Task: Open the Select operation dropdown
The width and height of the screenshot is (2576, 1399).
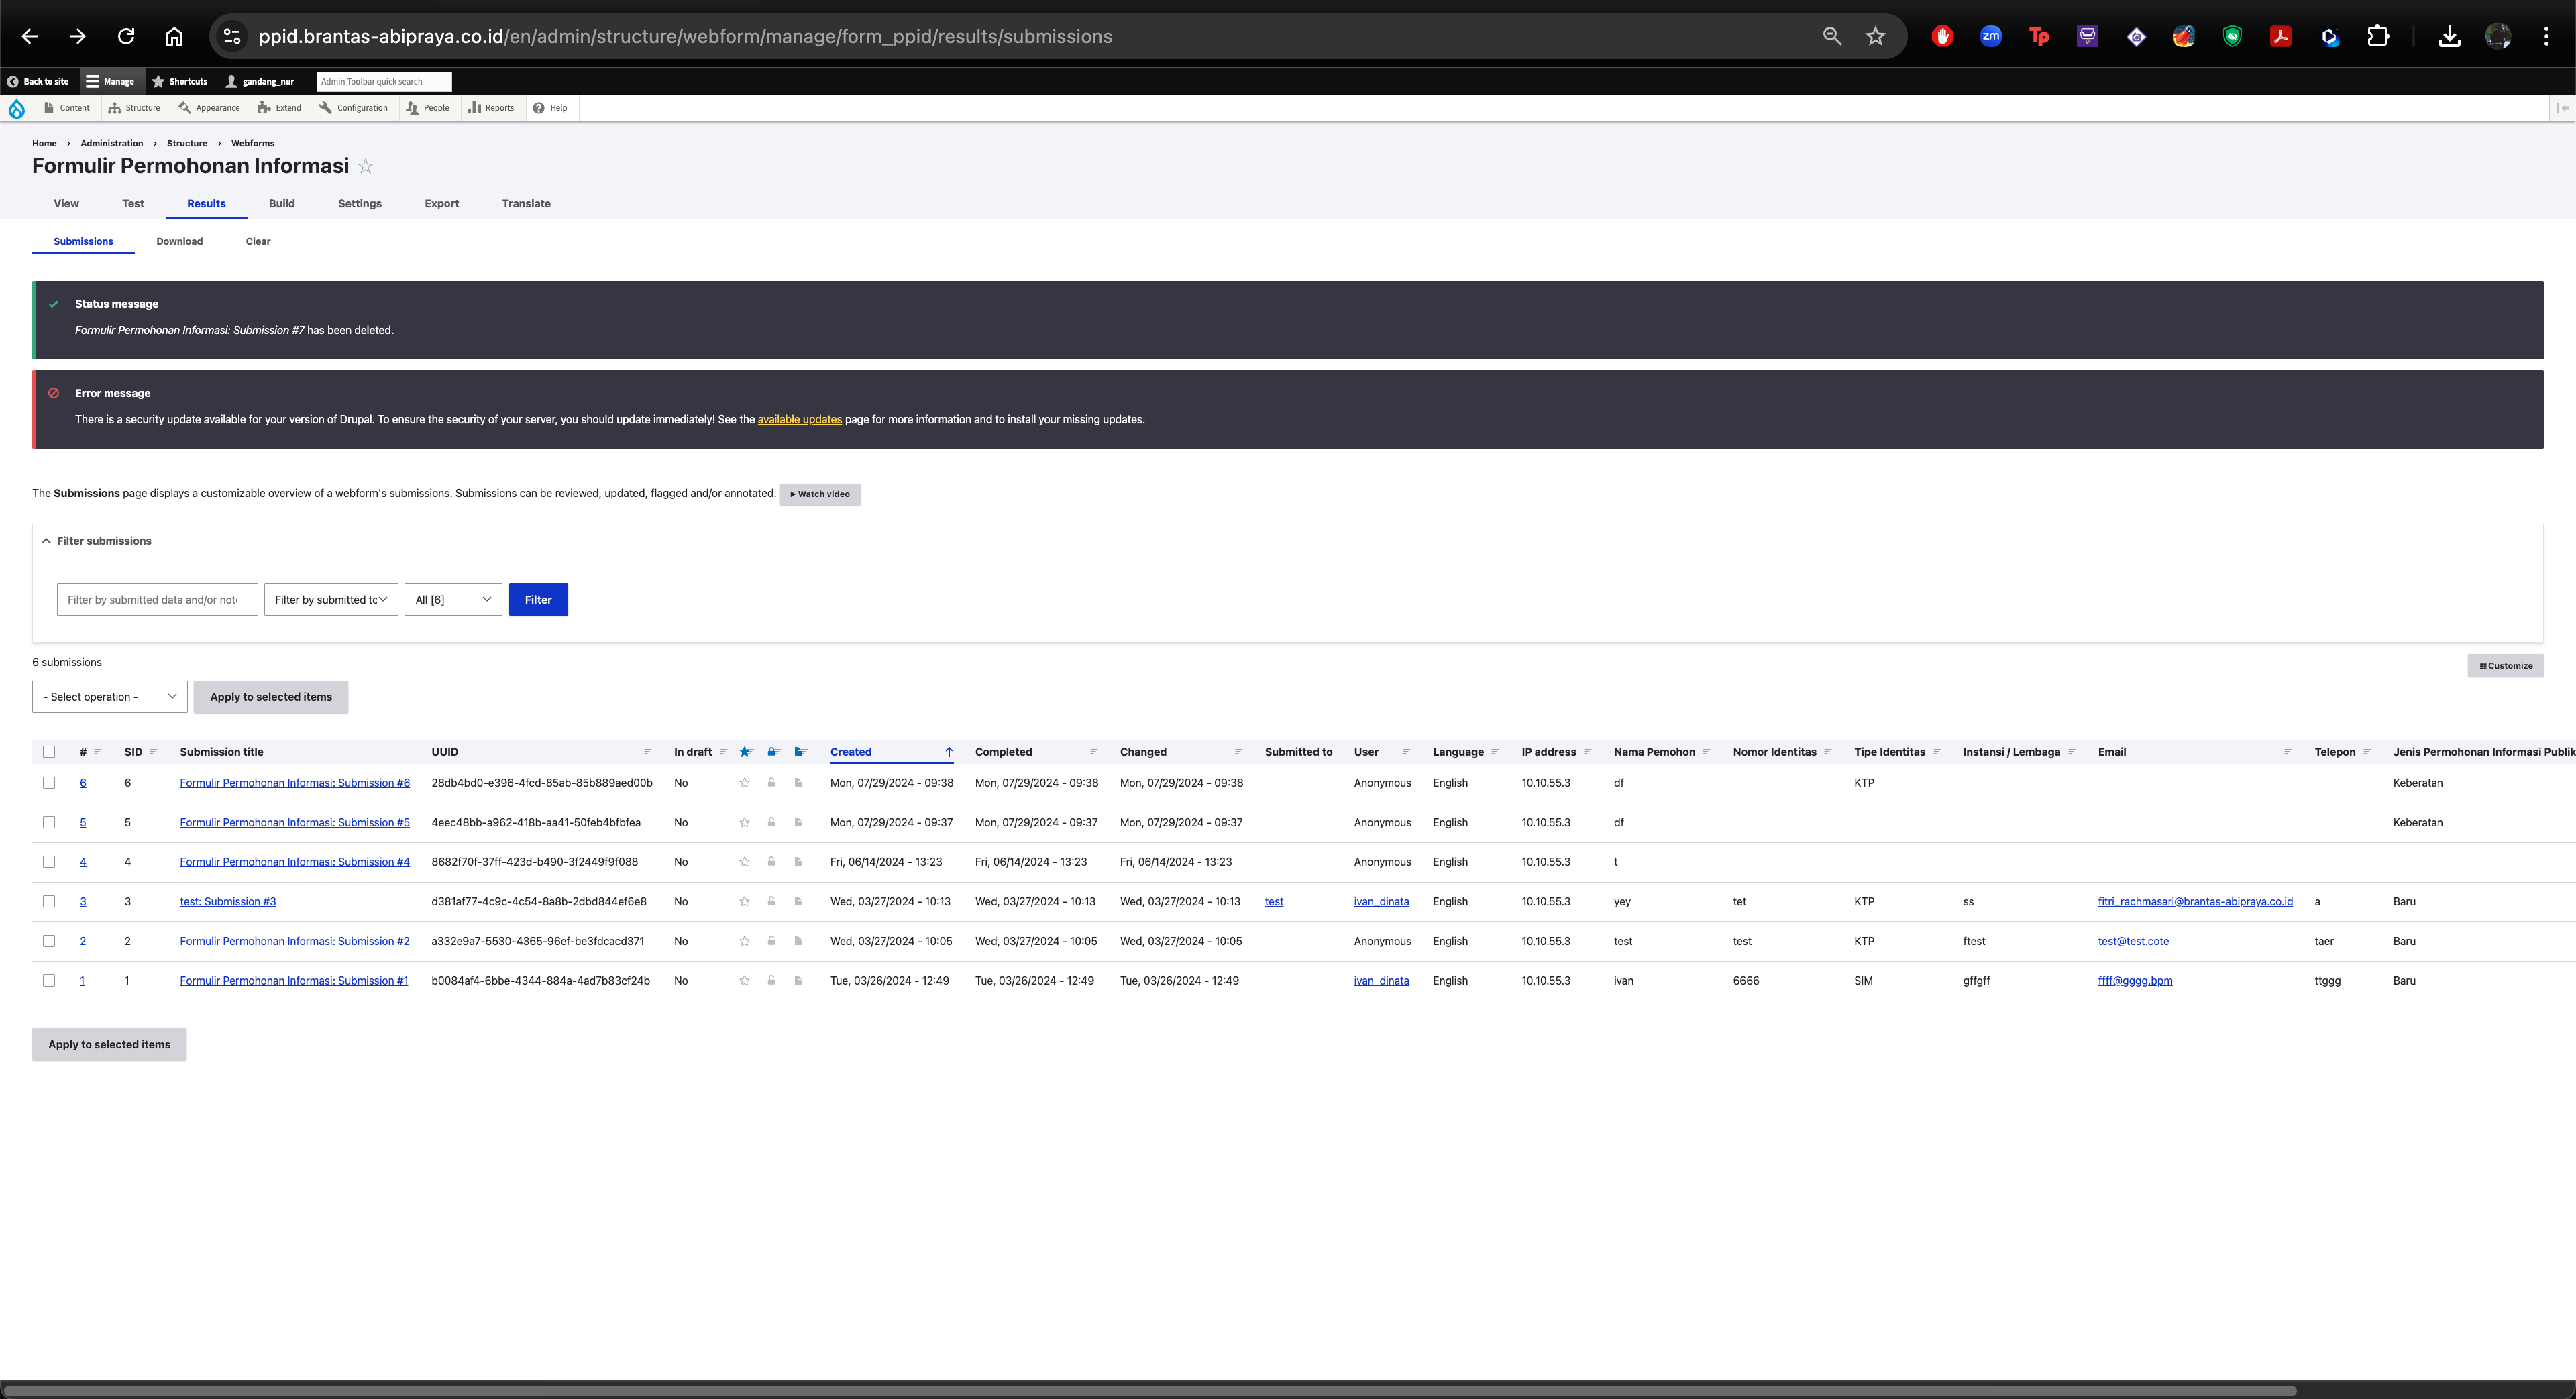Action: click(x=109, y=697)
